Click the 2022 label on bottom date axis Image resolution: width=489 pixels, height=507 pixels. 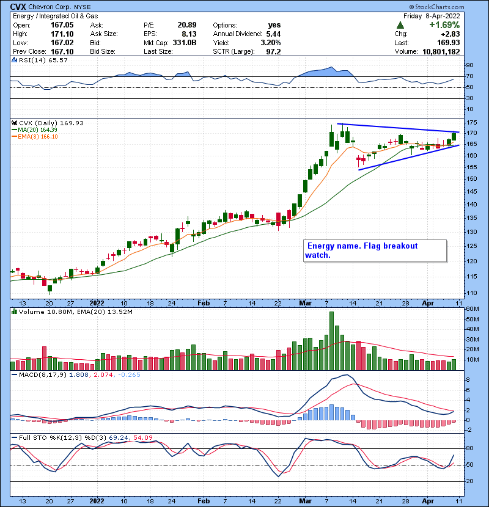97,501
